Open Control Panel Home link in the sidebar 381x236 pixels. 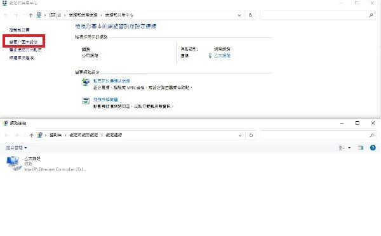pos(19,30)
